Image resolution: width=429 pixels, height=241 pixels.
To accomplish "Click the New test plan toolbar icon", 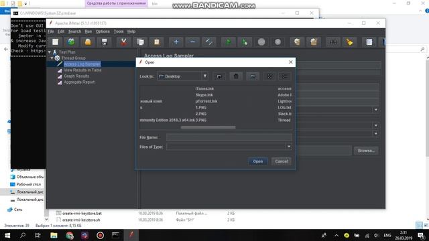I will point(55,42).
